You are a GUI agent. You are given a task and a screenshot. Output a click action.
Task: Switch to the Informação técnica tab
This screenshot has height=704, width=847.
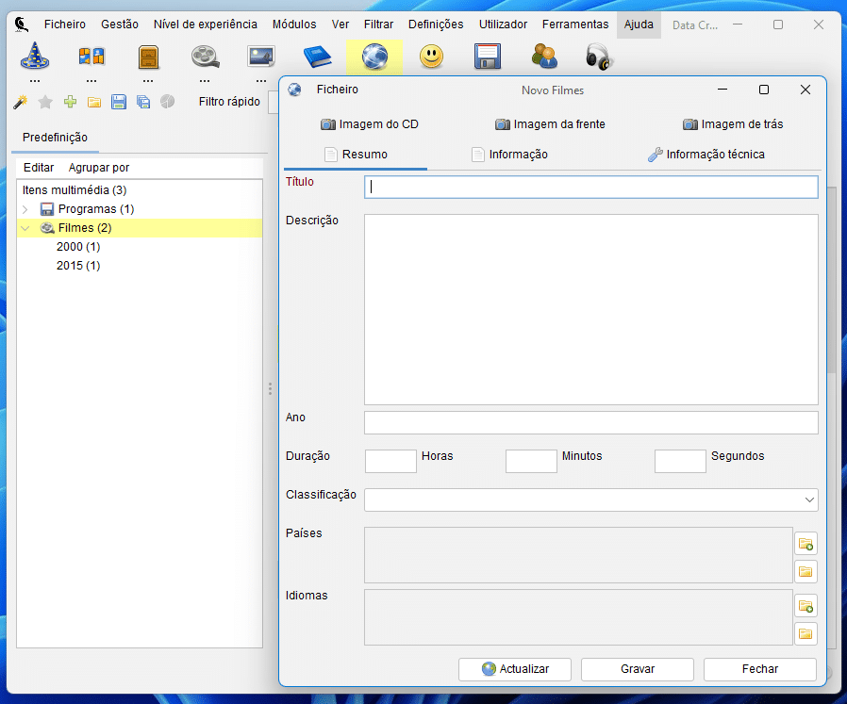click(x=706, y=155)
